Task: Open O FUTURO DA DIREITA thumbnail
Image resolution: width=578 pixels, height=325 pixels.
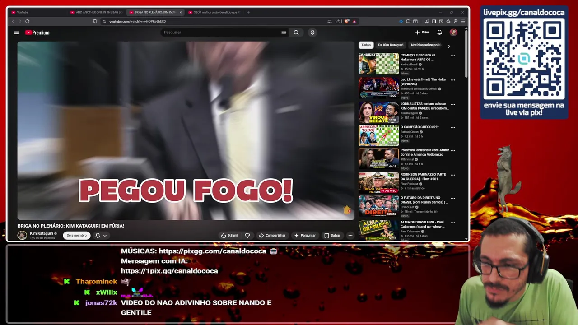Action: [x=378, y=206]
